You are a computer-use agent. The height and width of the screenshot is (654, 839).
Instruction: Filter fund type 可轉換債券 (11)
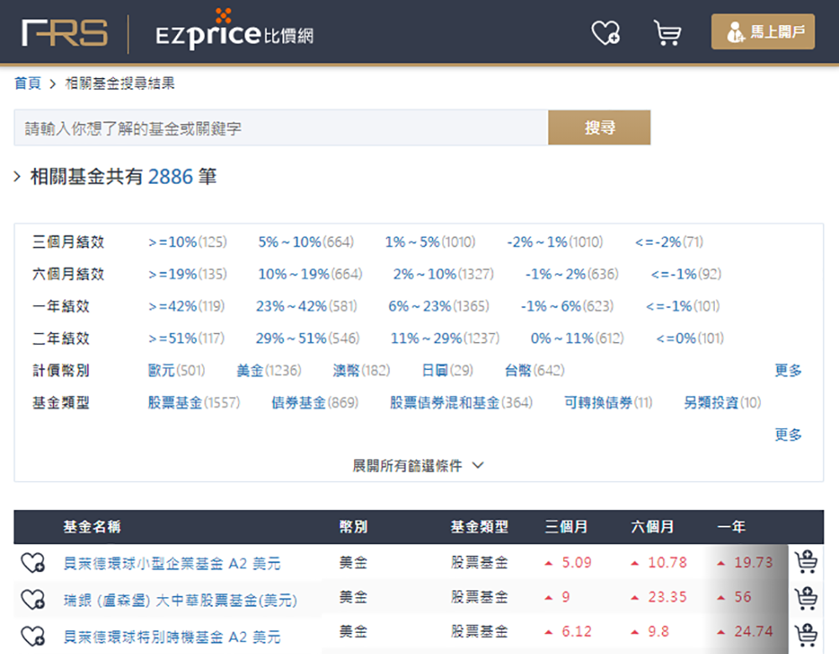tap(608, 402)
